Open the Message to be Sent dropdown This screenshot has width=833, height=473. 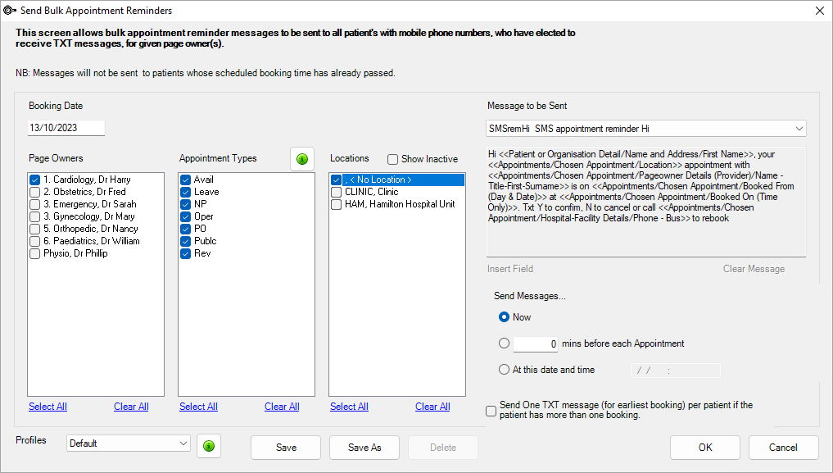[646, 129]
